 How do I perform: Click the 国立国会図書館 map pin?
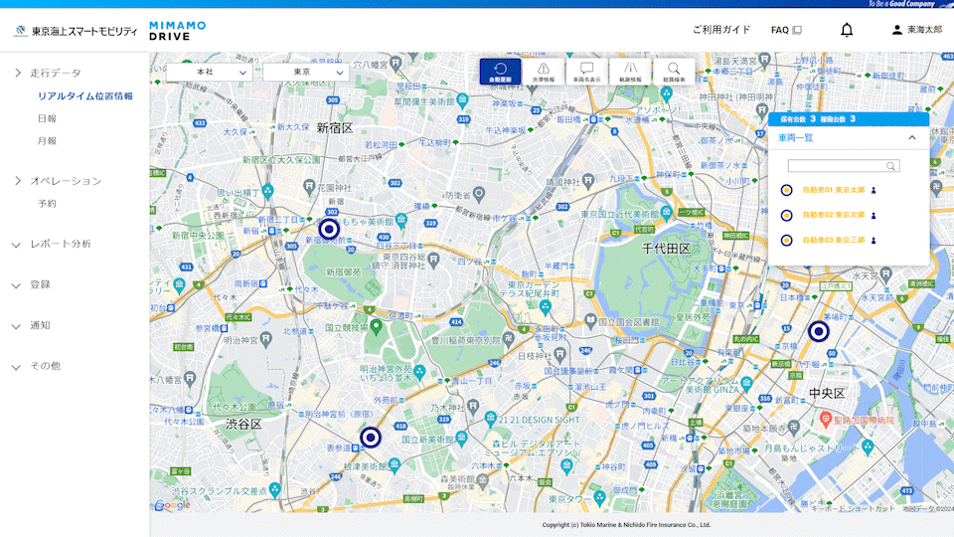590,319
